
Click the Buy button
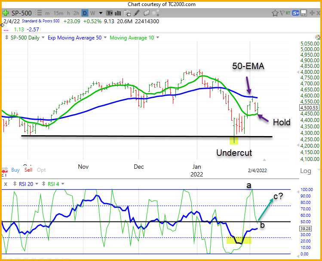pyautogui.click(x=15, y=170)
